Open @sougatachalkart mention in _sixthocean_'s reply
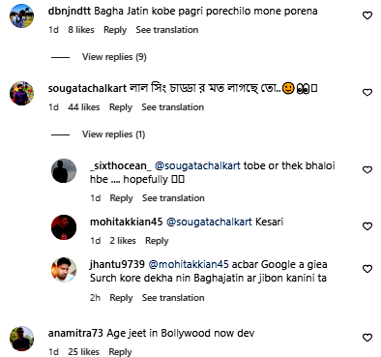The image size is (381, 357). click(x=197, y=165)
